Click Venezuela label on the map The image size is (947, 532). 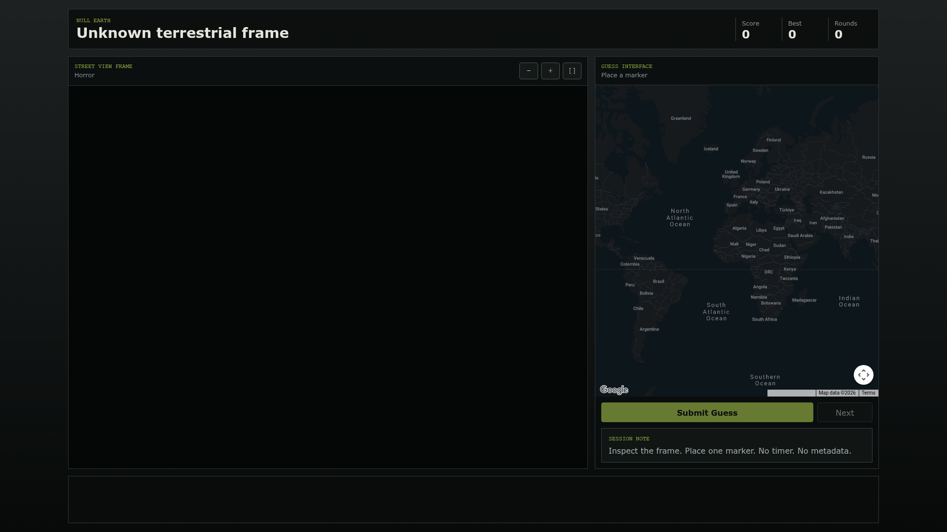pyautogui.click(x=644, y=258)
